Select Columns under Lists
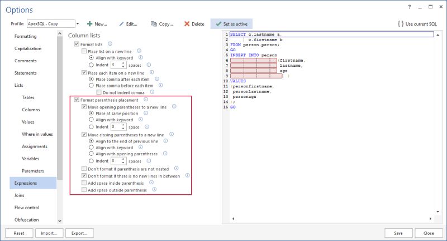447x241 pixels. point(31,110)
